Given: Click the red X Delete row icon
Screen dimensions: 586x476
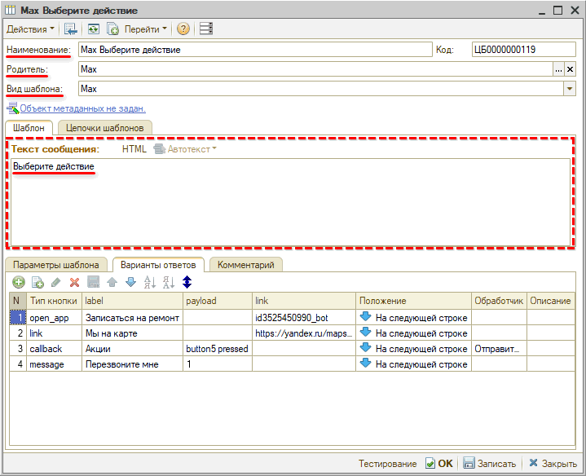Looking at the screenshot, I should tap(74, 282).
